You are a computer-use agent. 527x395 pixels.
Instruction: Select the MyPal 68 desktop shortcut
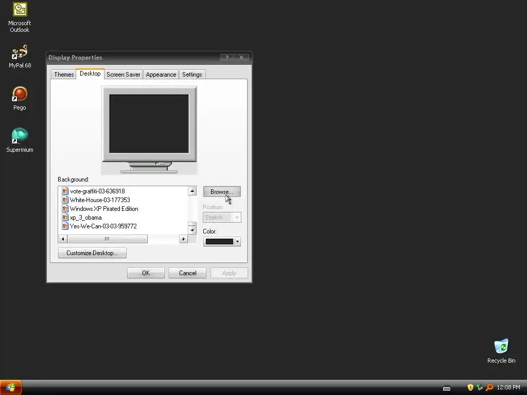20,57
